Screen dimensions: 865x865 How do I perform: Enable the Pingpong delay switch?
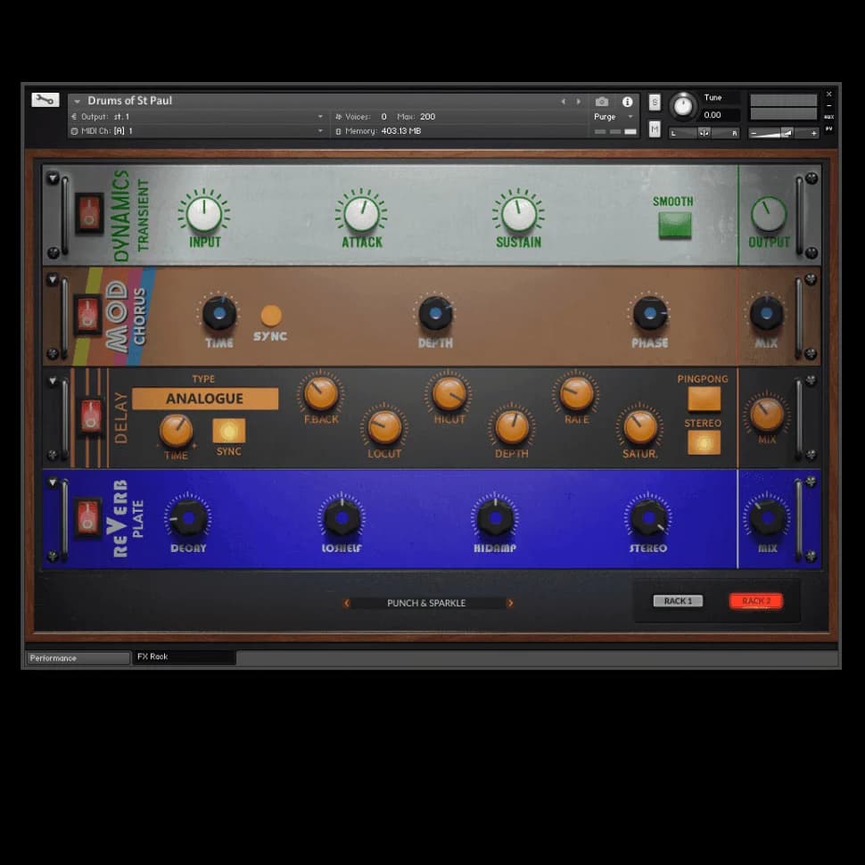coord(704,399)
